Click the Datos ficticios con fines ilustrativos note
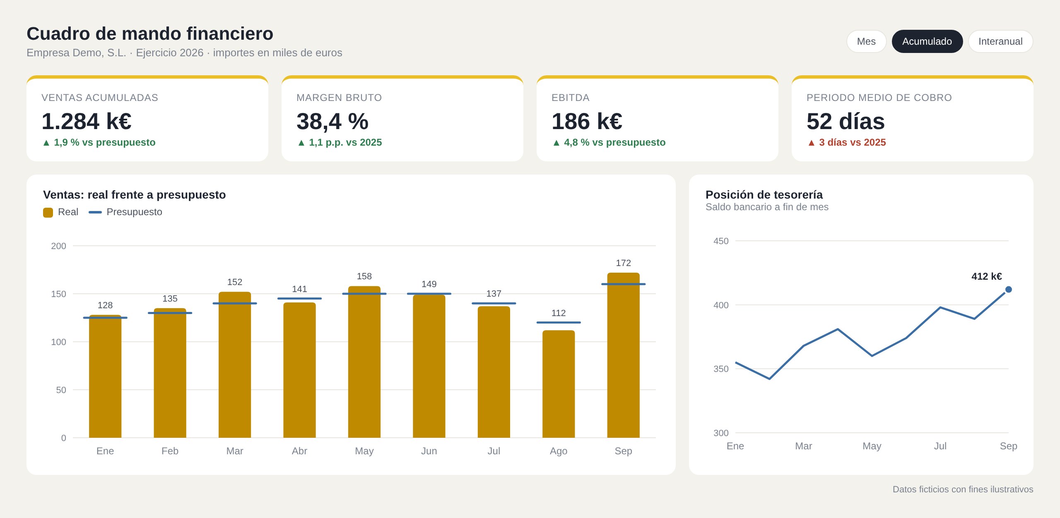Screen dimensions: 1060x518 963,489
